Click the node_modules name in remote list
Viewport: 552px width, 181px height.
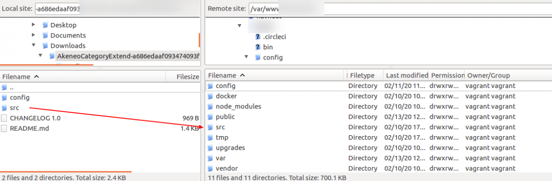click(238, 106)
